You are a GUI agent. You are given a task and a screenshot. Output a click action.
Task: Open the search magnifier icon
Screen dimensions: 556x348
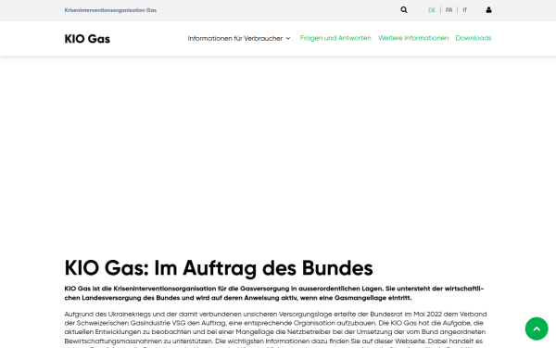403,10
